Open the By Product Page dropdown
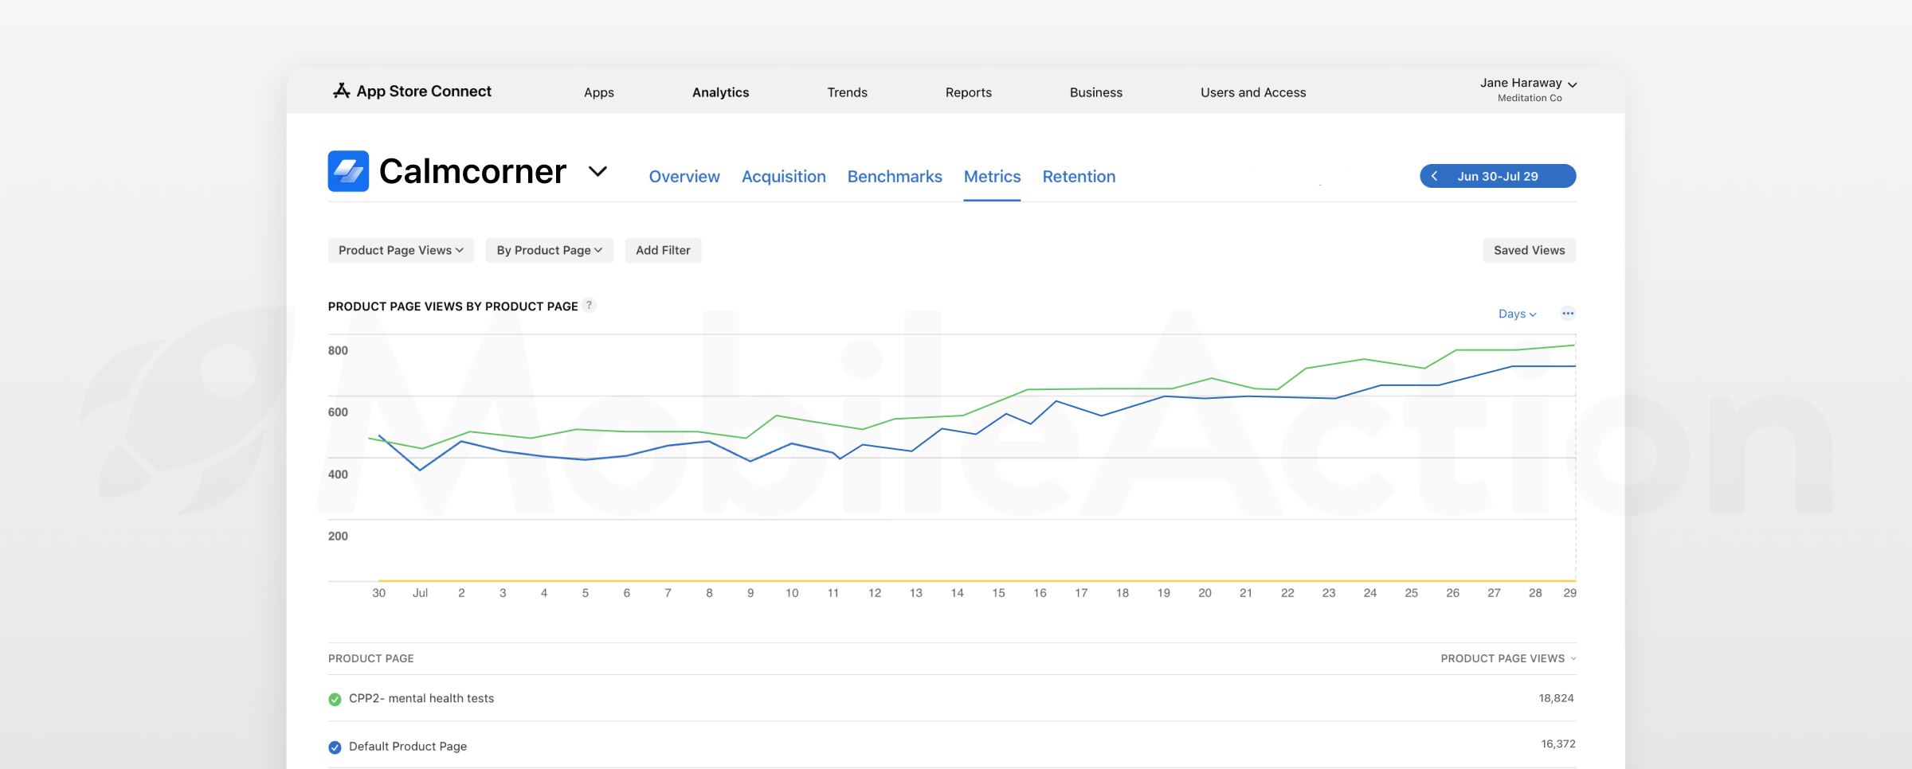 [x=549, y=250]
